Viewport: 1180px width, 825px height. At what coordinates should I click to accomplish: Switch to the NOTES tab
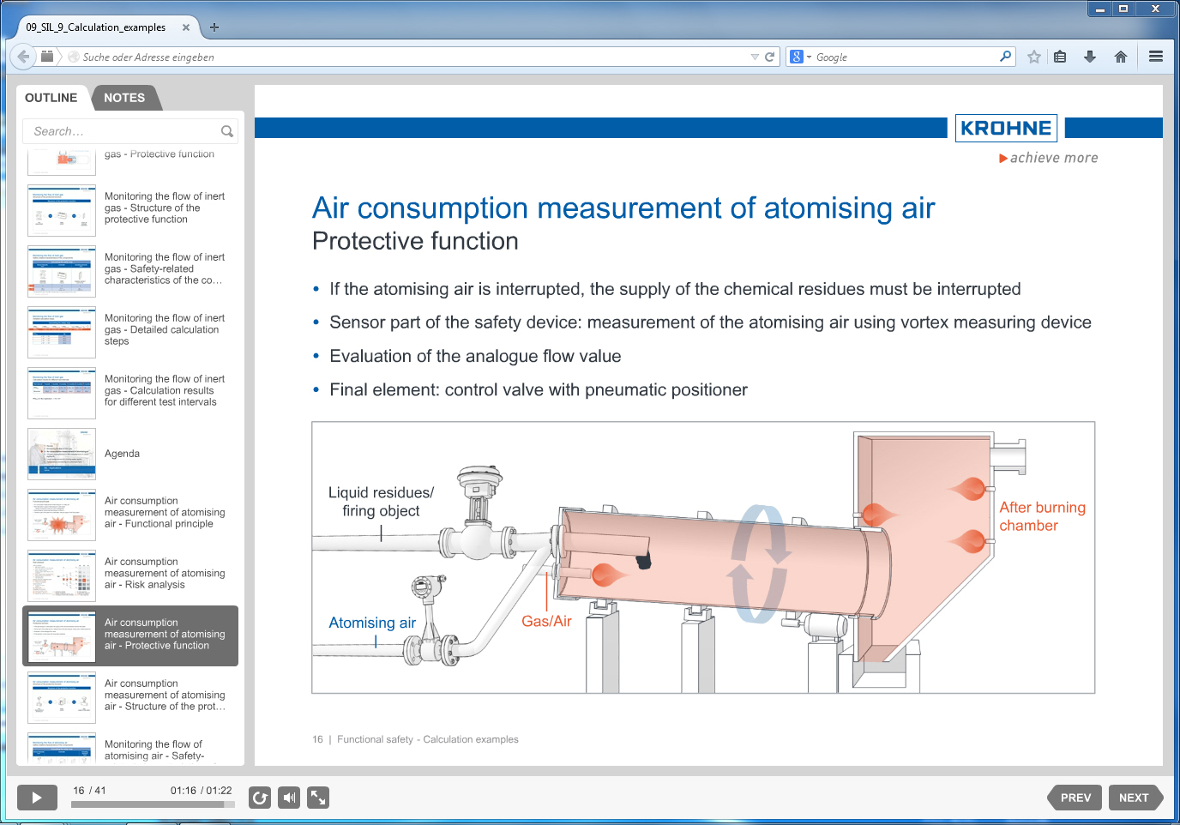point(124,98)
